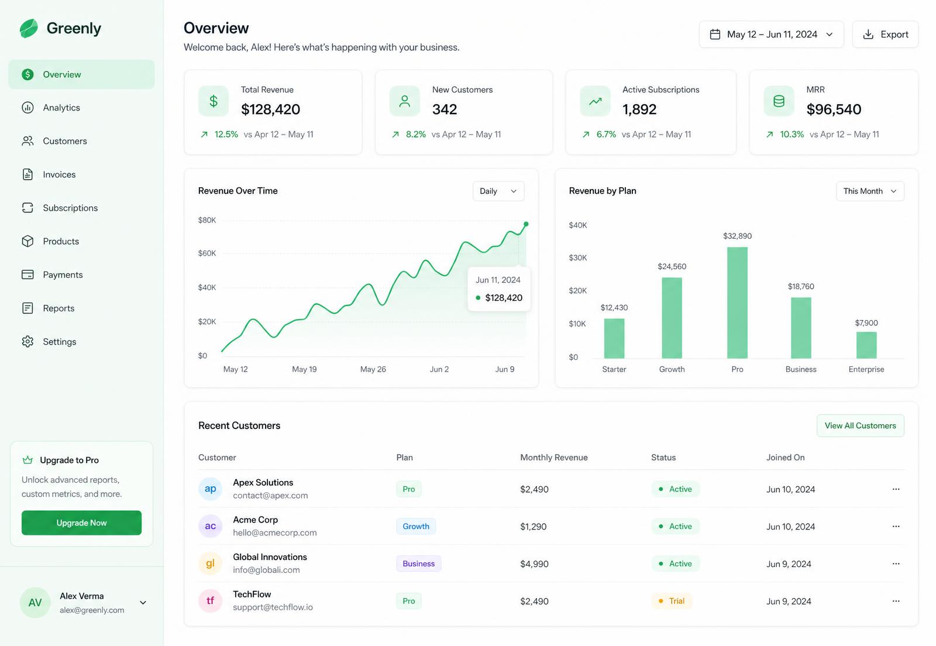
Task: Click the Greenly leaf logo
Action: click(29, 28)
